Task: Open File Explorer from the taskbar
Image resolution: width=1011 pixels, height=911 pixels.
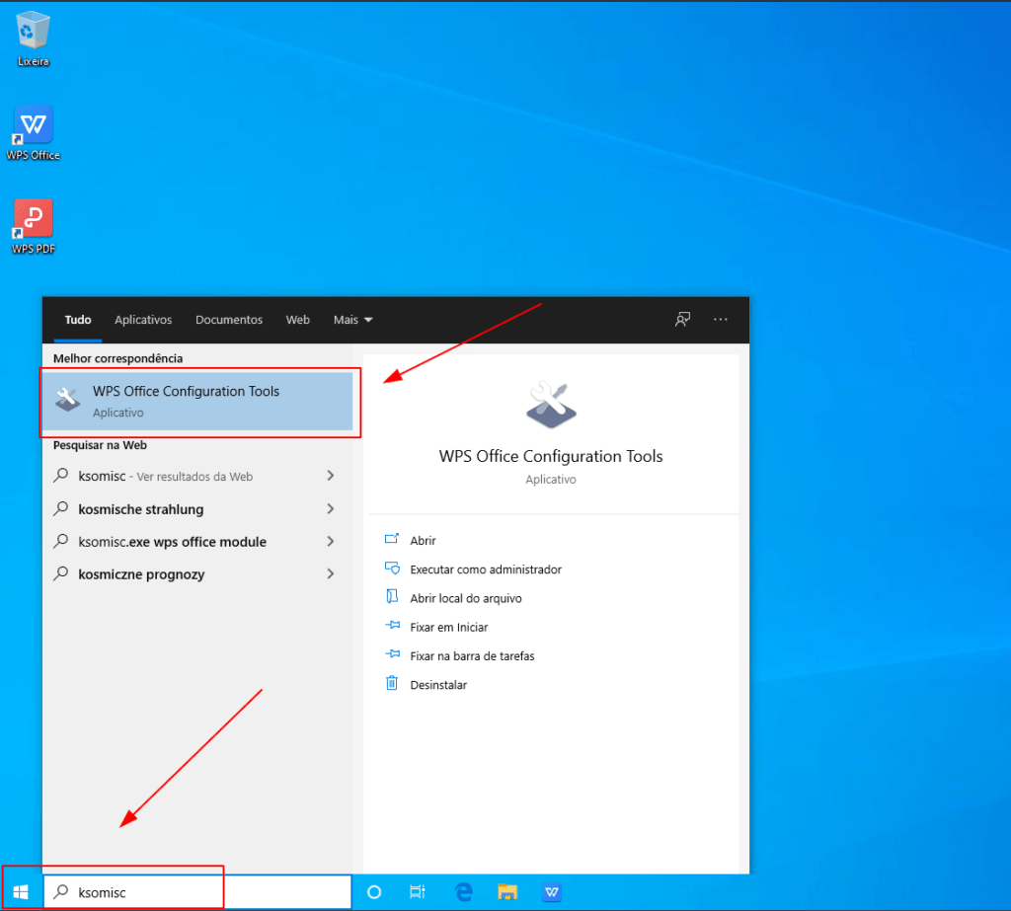Action: coord(507,892)
